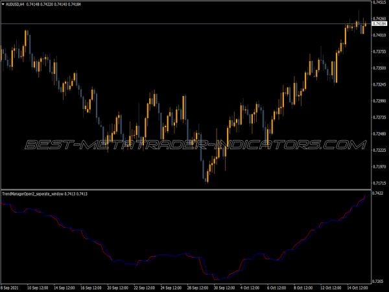Click the 30 Sep 12:00 time label

coord(224,287)
